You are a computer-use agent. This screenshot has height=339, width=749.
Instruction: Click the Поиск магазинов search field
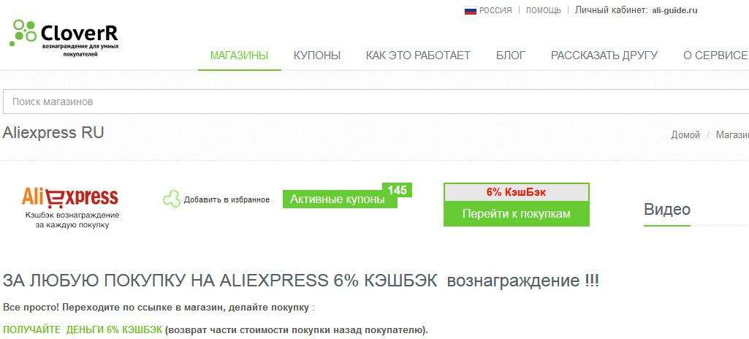pos(376,102)
